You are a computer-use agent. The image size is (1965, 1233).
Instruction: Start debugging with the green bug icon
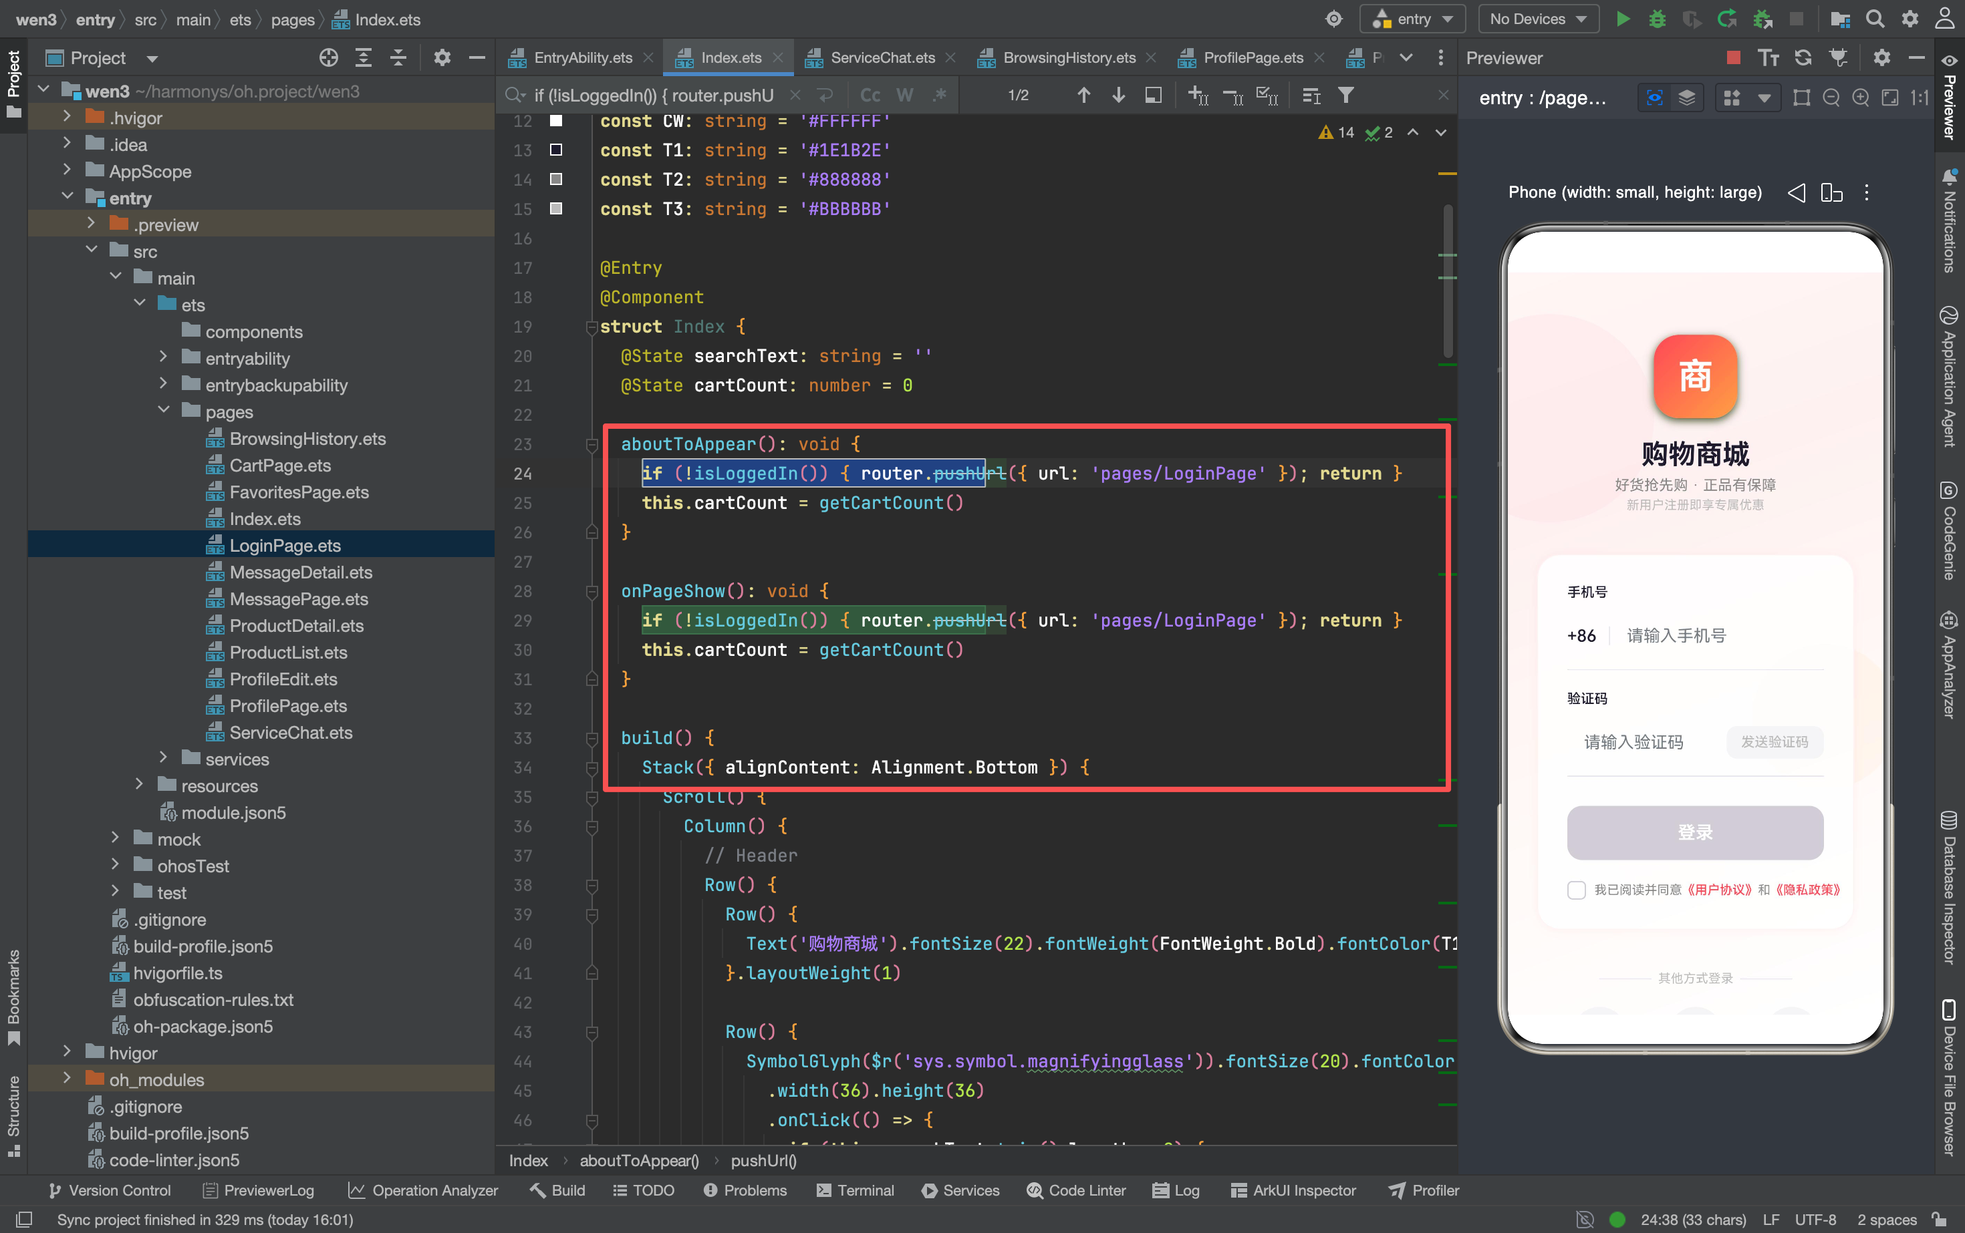[1656, 19]
